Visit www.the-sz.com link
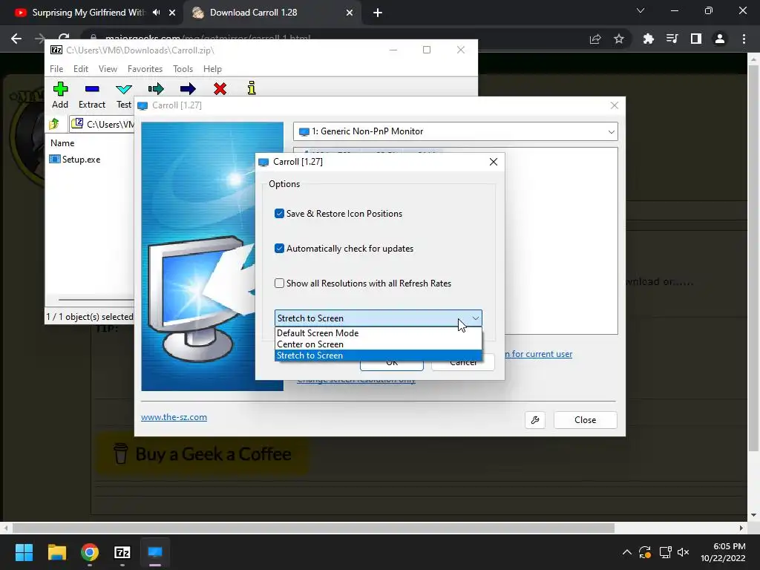Image resolution: width=760 pixels, height=570 pixels. [x=174, y=417]
